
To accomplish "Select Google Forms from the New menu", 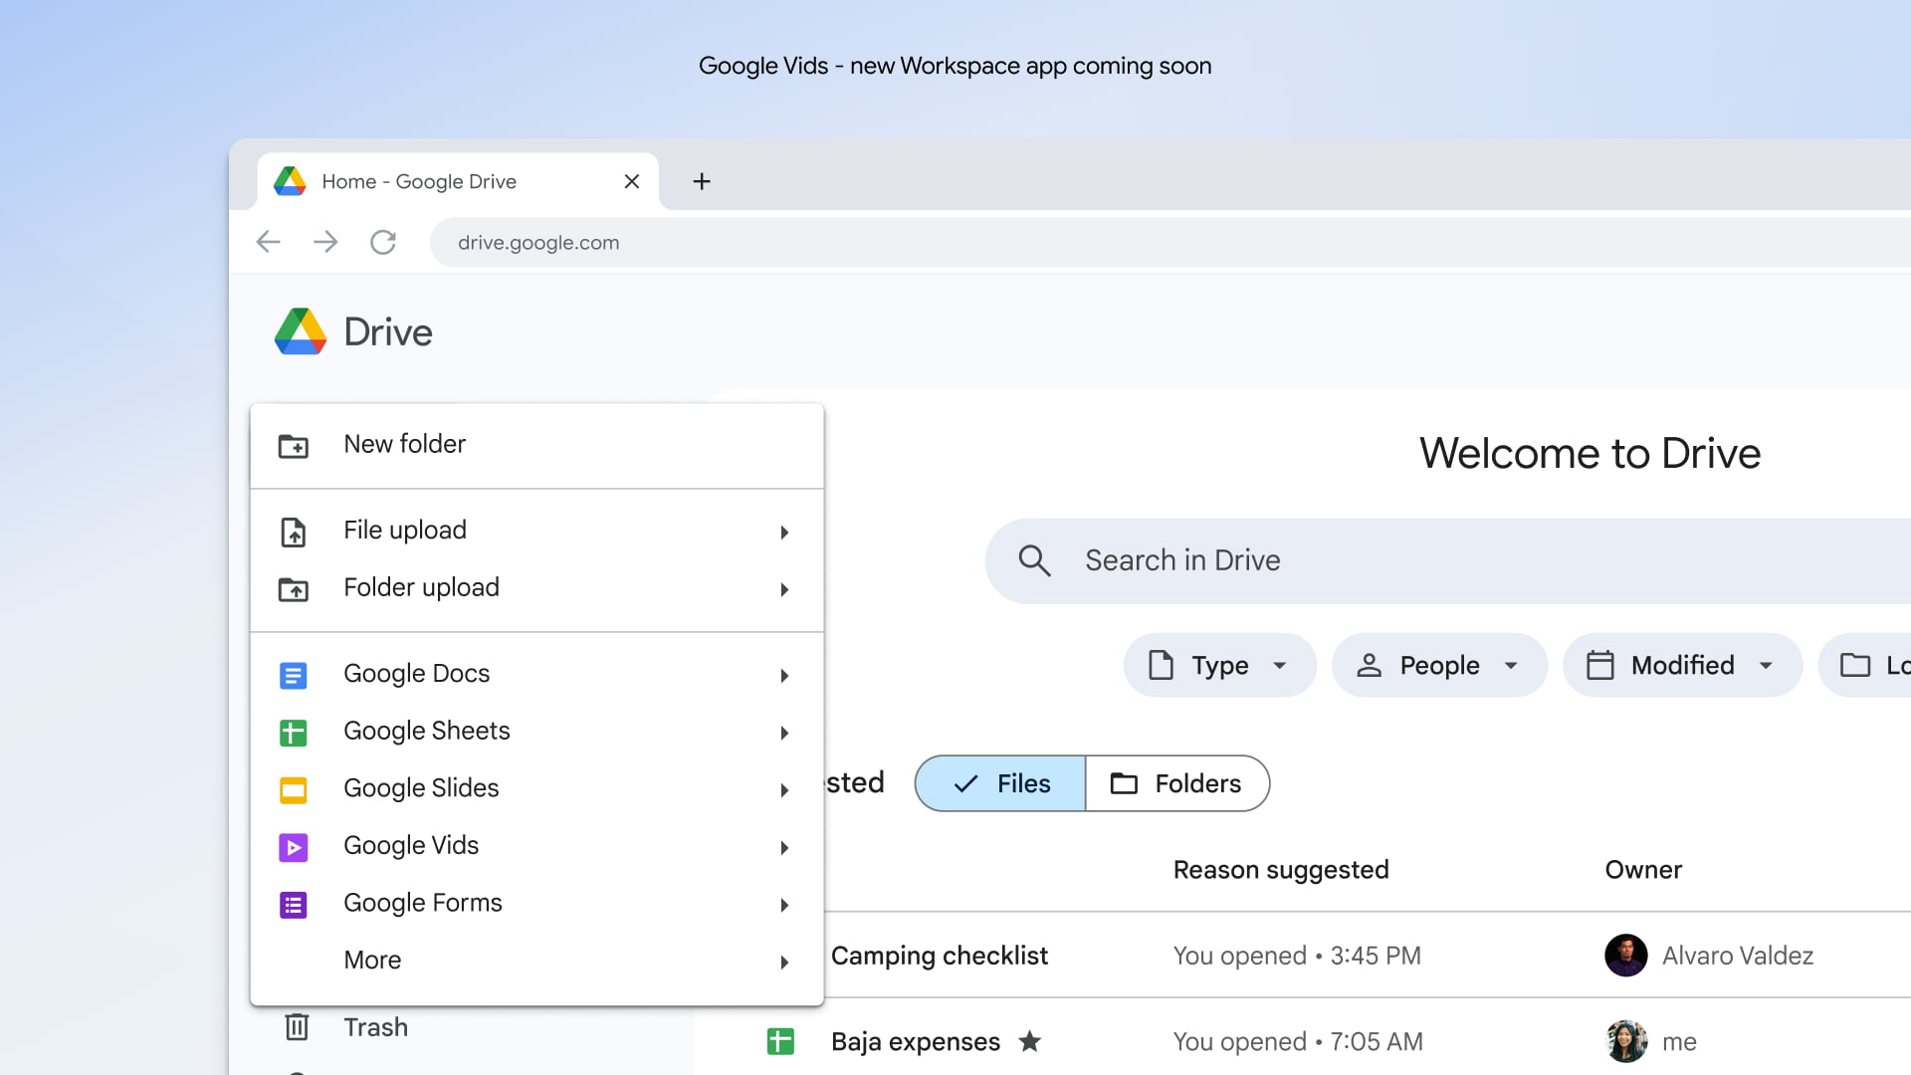I will [422, 902].
